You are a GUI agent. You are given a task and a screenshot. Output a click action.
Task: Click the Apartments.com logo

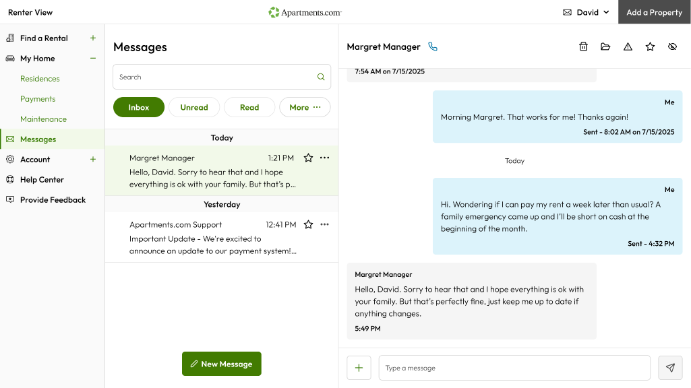[305, 11]
